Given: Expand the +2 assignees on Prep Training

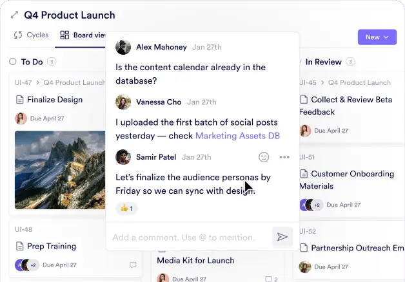Looking at the screenshot, I should (34, 265).
